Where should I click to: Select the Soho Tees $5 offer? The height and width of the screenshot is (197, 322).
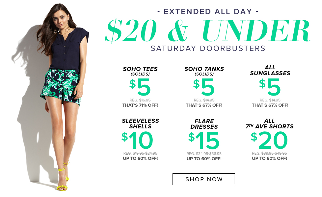140,87
